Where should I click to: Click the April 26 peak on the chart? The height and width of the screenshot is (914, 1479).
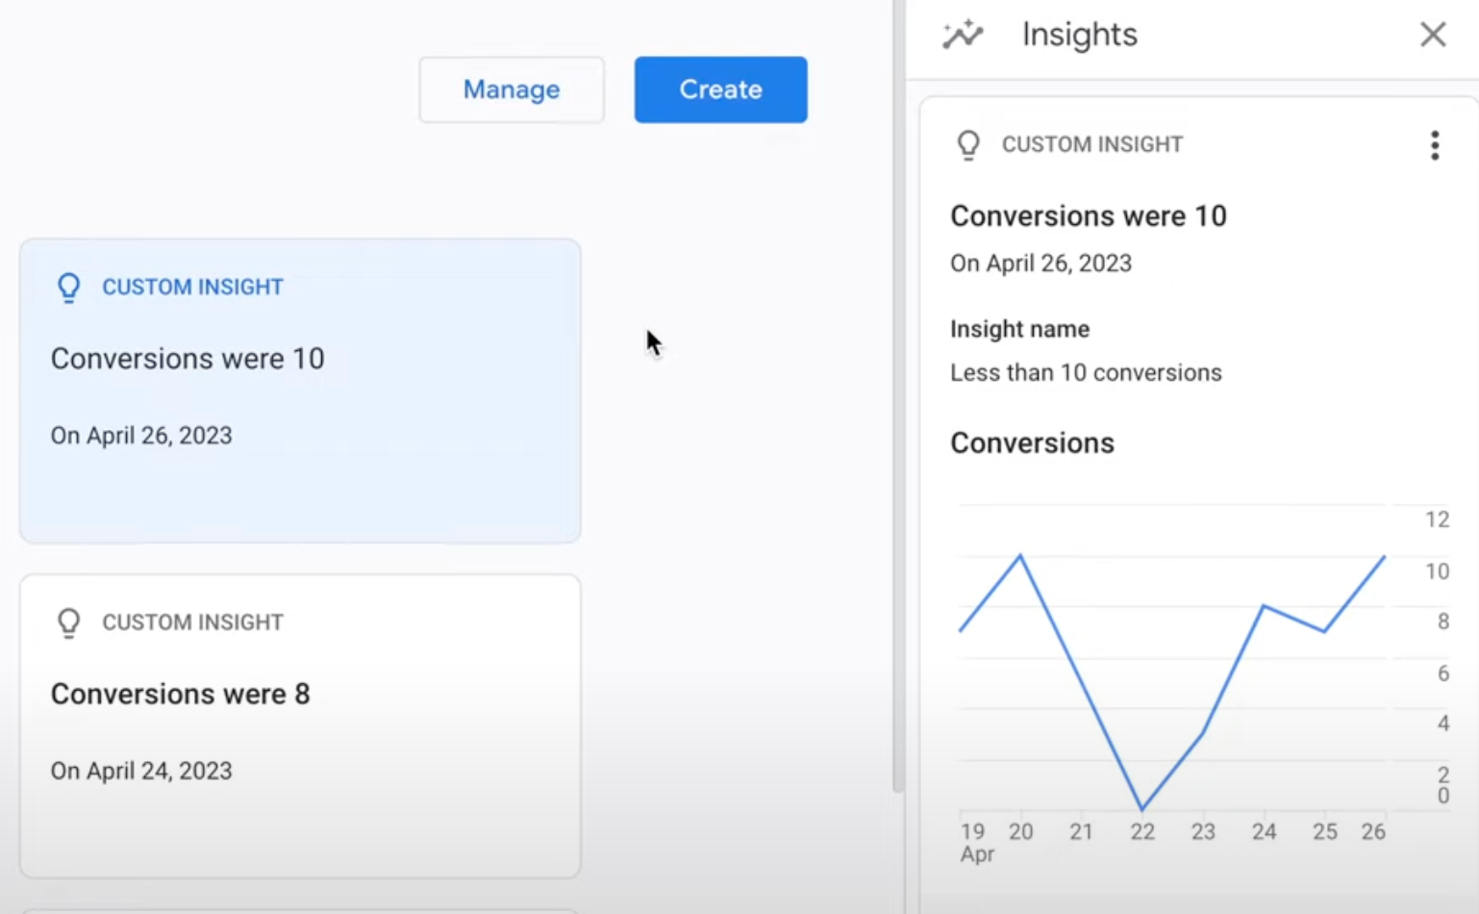click(1384, 556)
